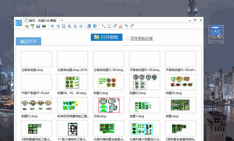Click the zoom out magnifier icon
The width and height of the screenshot is (234, 141).
coord(75,26)
